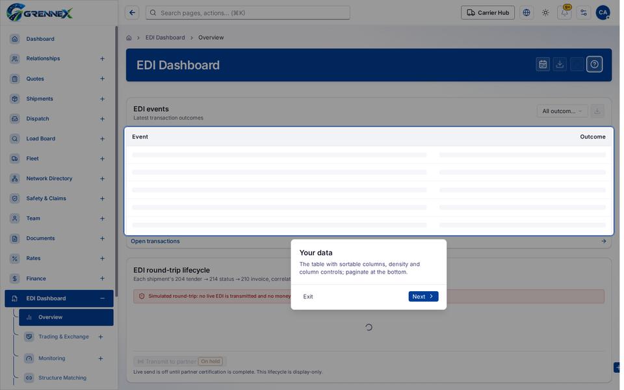This screenshot has width=624, height=390.
Task: Open the Rates percent icon
Action: click(15, 258)
